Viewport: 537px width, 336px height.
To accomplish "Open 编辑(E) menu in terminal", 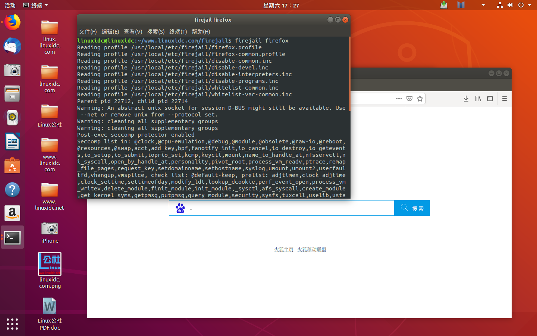I will [110, 32].
